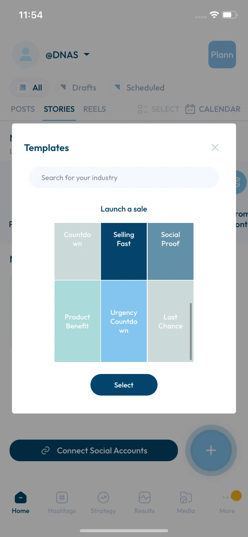
Task: Tap Connect Social Accounts button
Action: click(x=94, y=450)
